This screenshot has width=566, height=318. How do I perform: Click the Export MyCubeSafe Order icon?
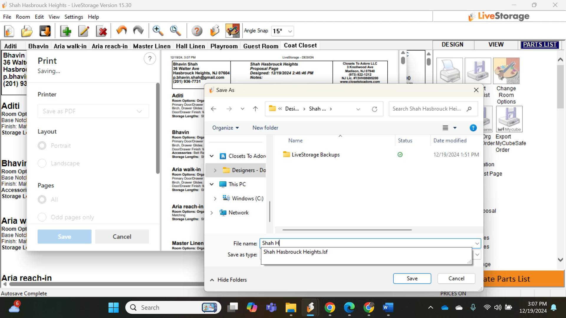point(509,119)
